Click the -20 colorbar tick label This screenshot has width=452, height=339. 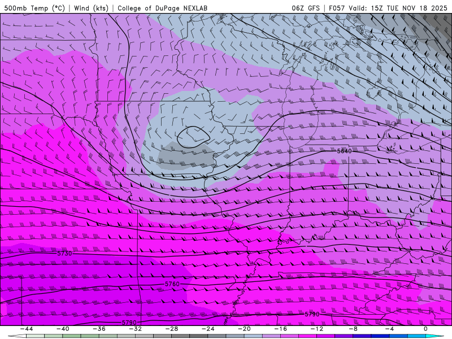[245, 329]
